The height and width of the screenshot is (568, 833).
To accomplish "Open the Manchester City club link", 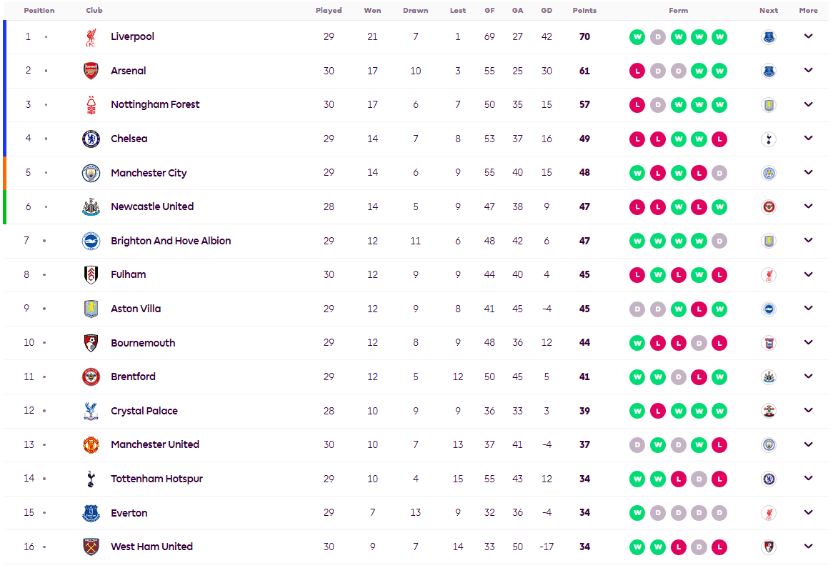I will tap(149, 173).
